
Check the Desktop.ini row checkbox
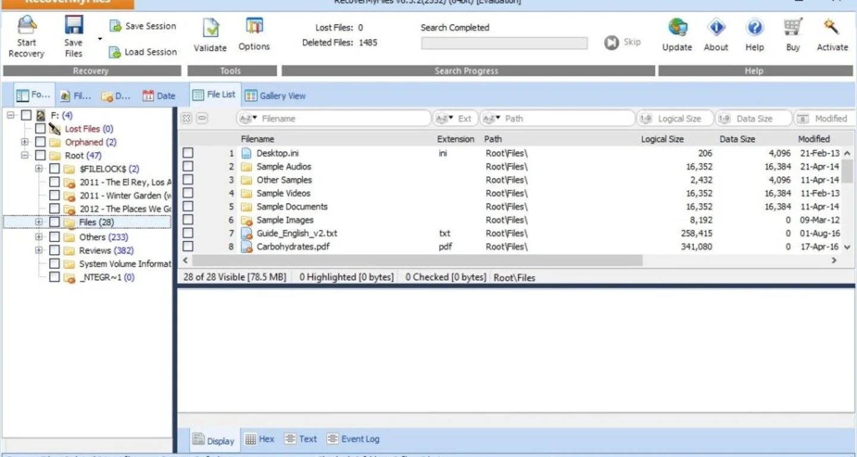pyautogui.click(x=188, y=153)
